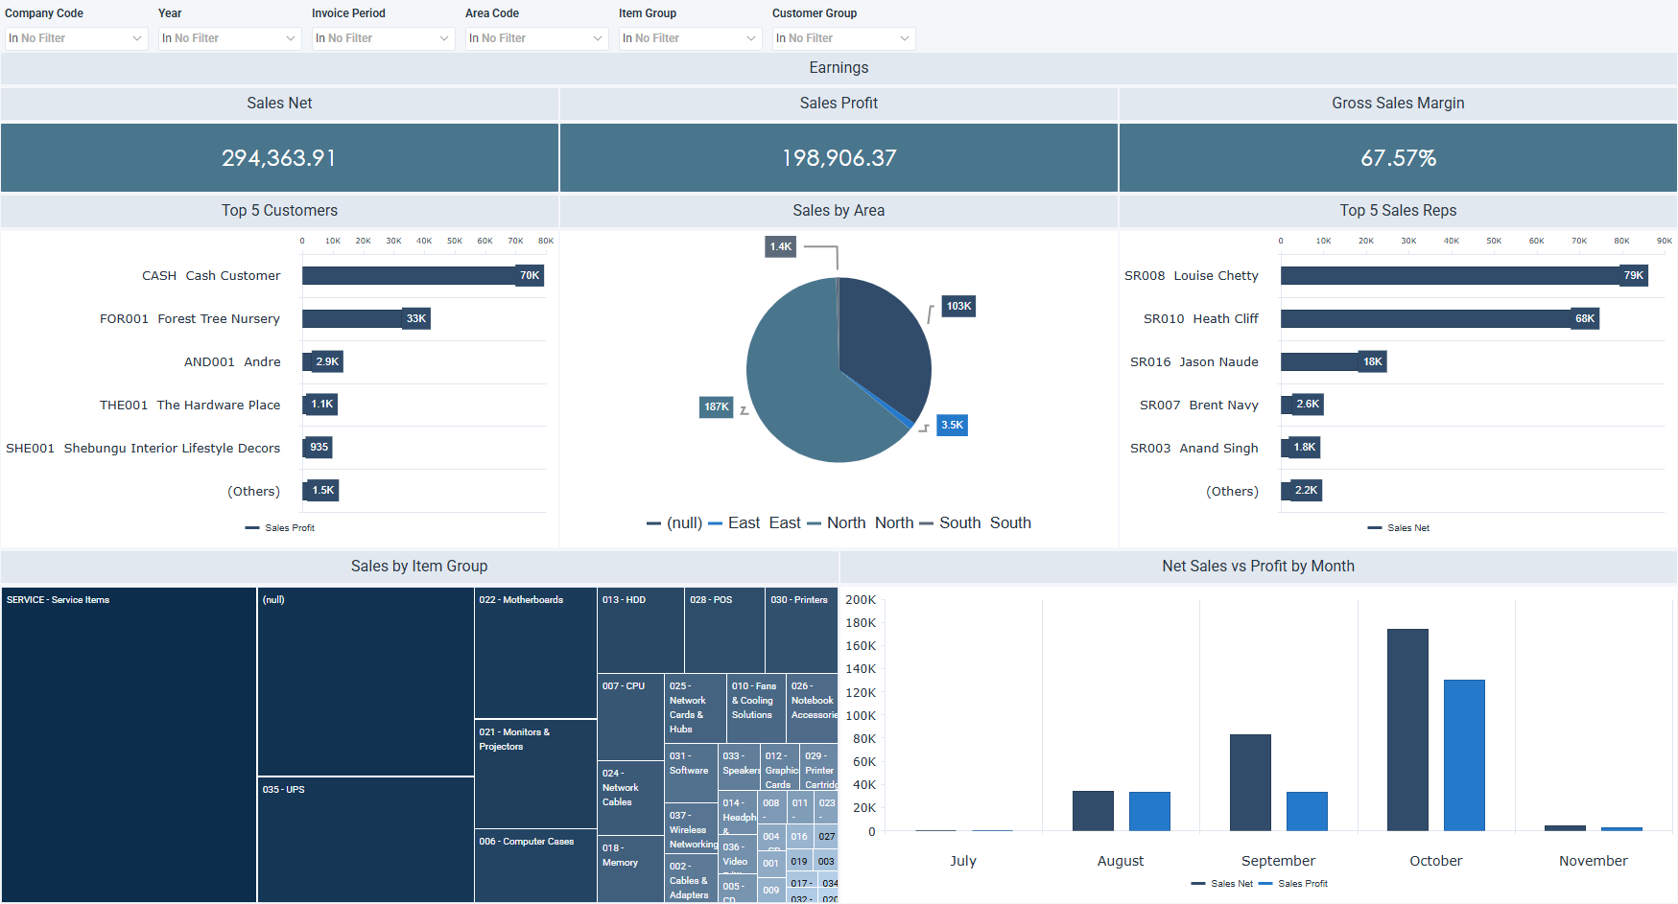
Task: Click the September Sales Profit bar
Action: pyautogui.click(x=1307, y=812)
